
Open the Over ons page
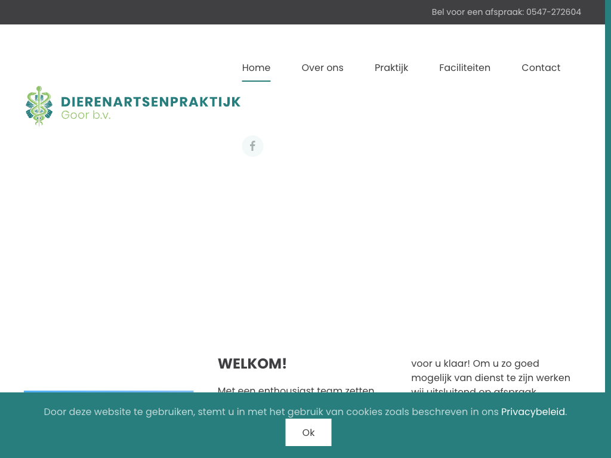(x=322, y=68)
